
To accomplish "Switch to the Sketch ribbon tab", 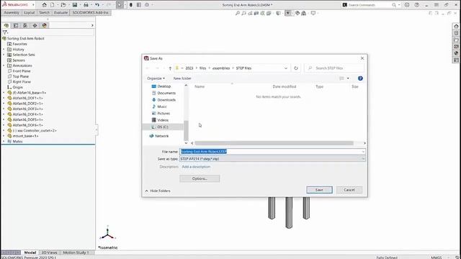I will pos(45,13).
